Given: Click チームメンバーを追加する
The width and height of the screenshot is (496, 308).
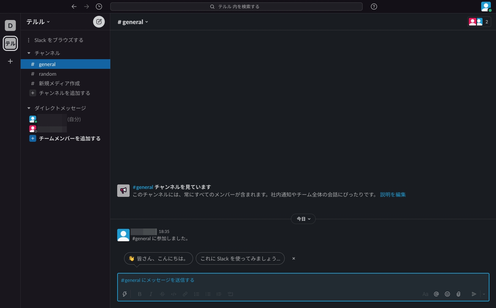Looking at the screenshot, I should 65,138.
